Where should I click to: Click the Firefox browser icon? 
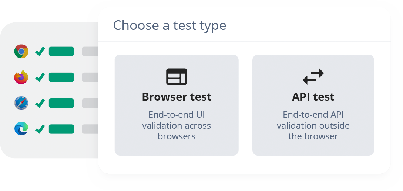click(x=21, y=77)
